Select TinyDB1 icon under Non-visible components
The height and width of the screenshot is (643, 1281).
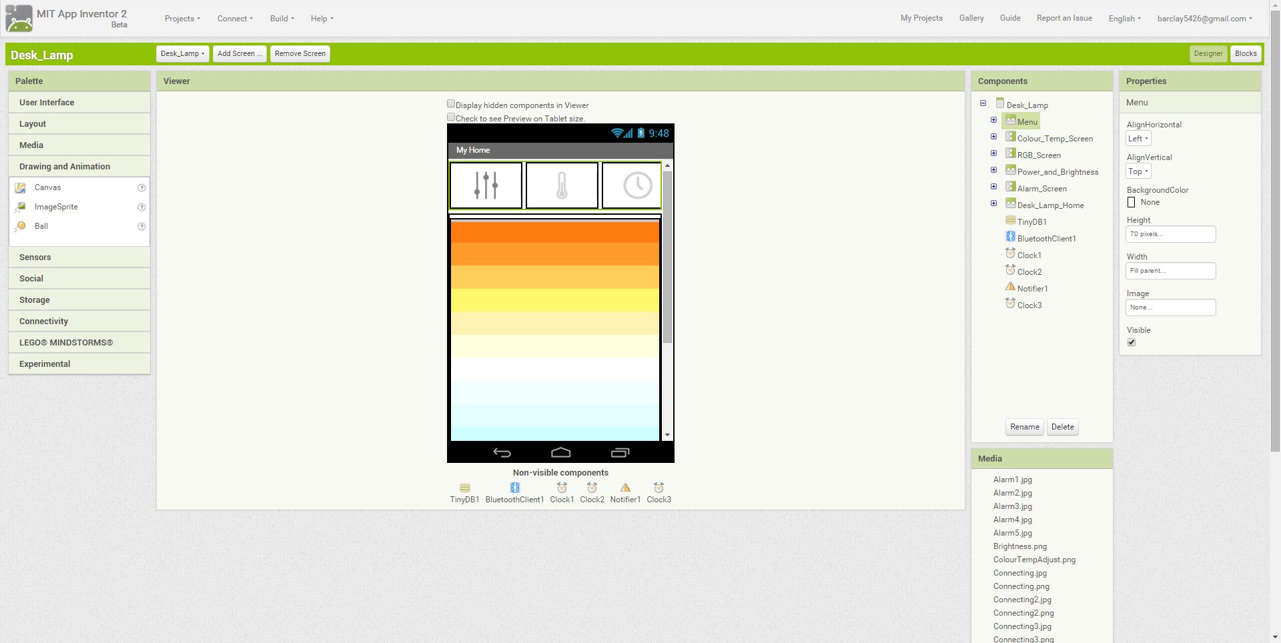coord(465,488)
